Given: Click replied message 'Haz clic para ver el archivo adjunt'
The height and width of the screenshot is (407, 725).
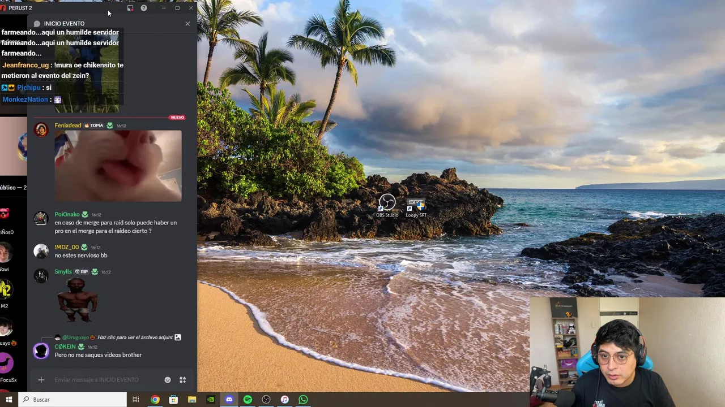Looking at the screenshot, I should tap(135, 337).
